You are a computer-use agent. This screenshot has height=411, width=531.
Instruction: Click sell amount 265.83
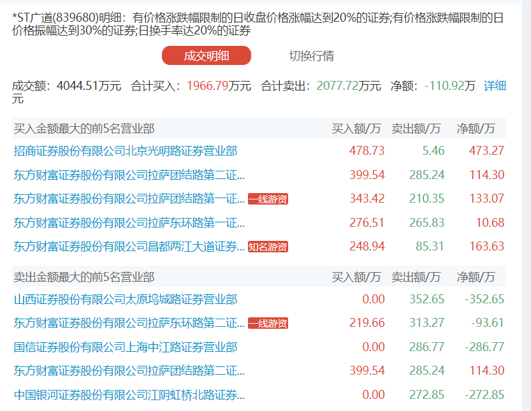pyautogui.click(x=426, y=223)
